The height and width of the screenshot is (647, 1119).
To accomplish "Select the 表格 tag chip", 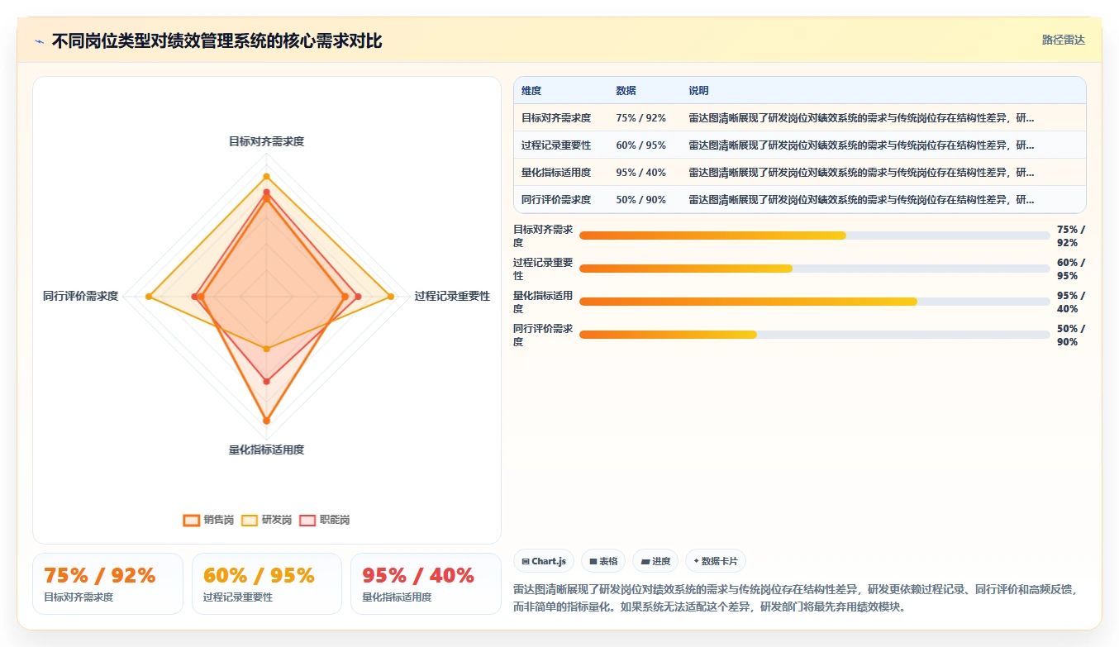I will coord(603,561).
